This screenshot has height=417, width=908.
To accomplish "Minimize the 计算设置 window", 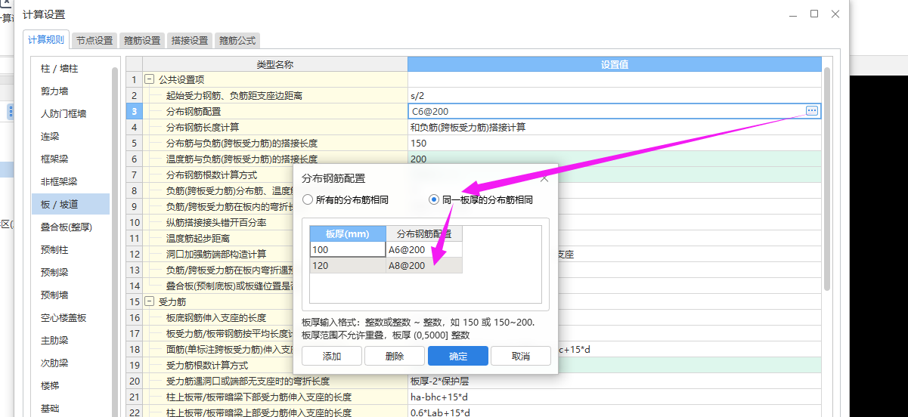I will (x=793, y=14).
